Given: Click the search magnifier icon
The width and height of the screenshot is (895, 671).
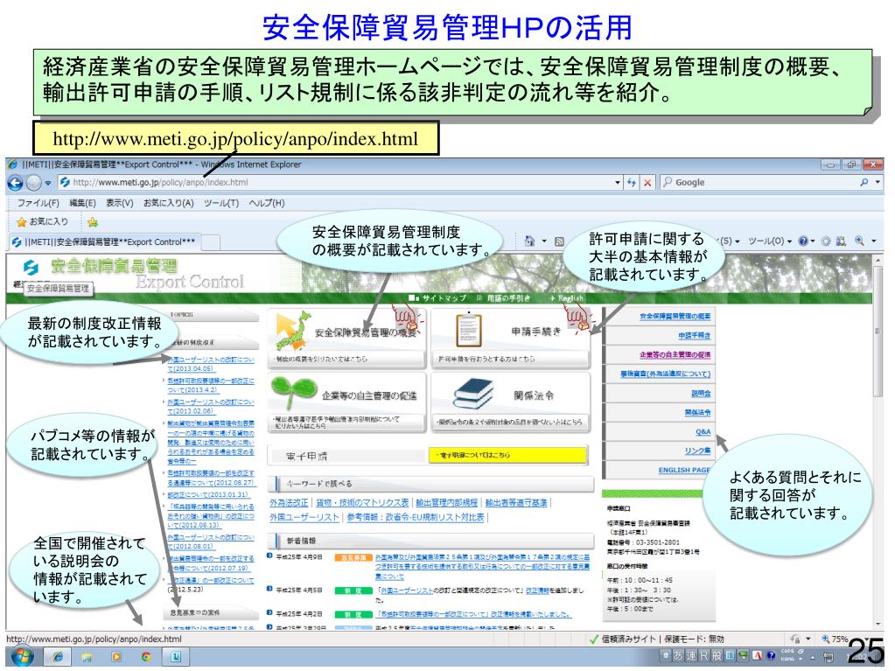Looking at the screenshot, I should [864, 183].
